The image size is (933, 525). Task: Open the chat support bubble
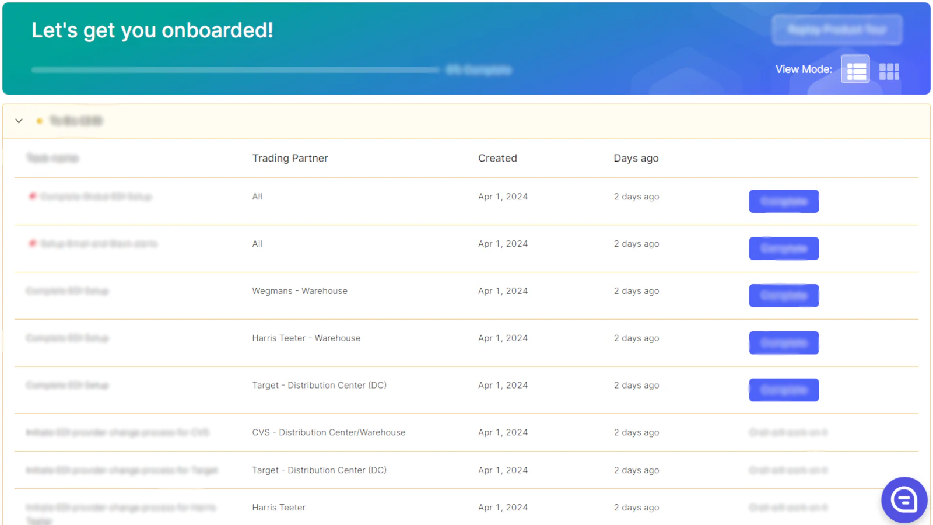[904, 499]
